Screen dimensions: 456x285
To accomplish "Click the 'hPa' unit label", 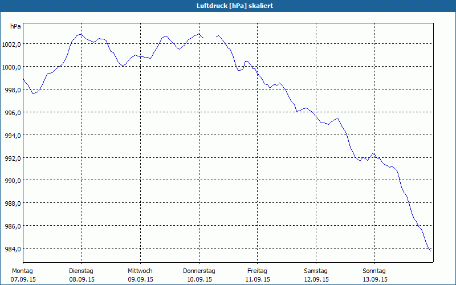I will pyautogui.click(x=15, y=26).
